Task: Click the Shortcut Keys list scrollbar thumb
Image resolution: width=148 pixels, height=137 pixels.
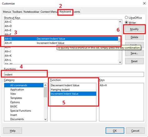Action: 120,40
